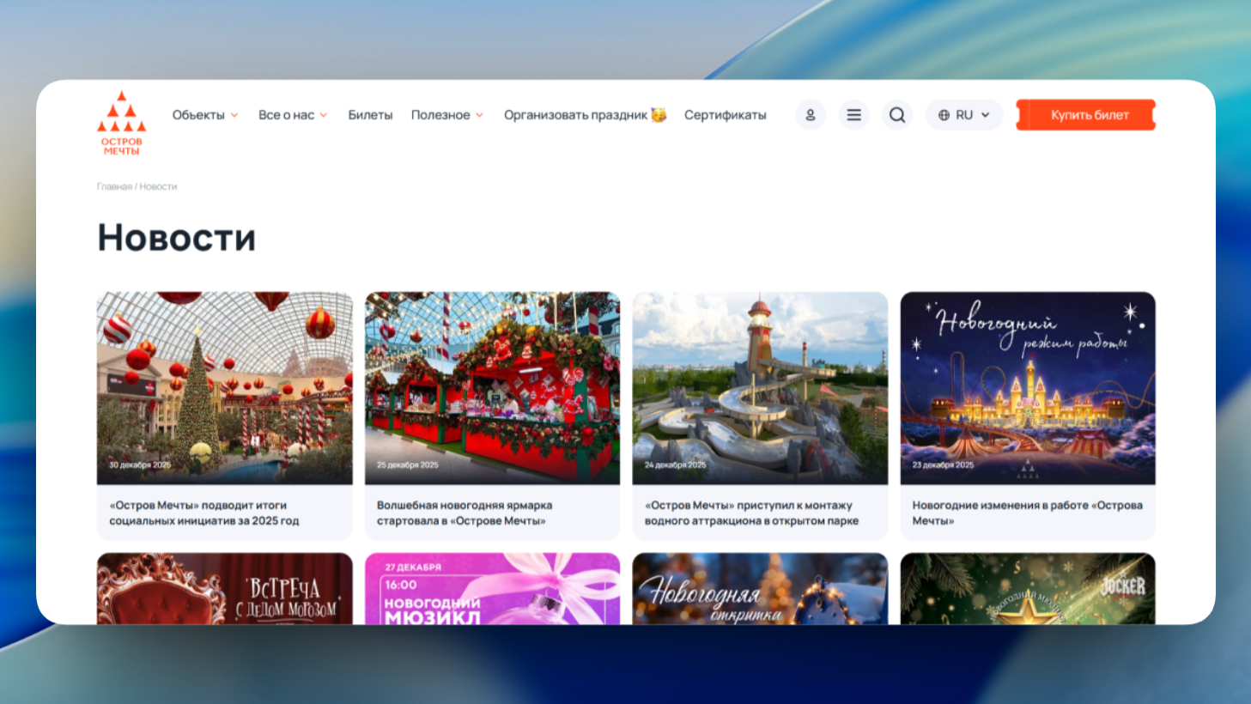1251x704 pixels.
Task: Open the Сертификаты menu item
Action: click(725, 115)
